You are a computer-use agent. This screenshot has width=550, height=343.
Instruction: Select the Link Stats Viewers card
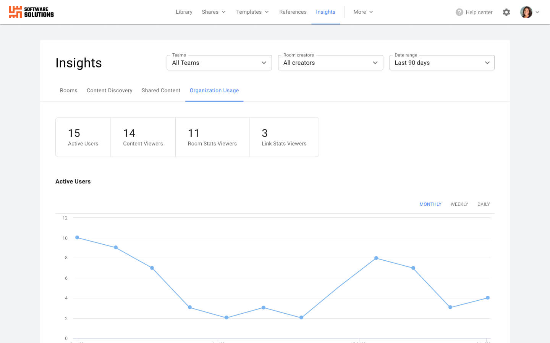tap(284, 137)
